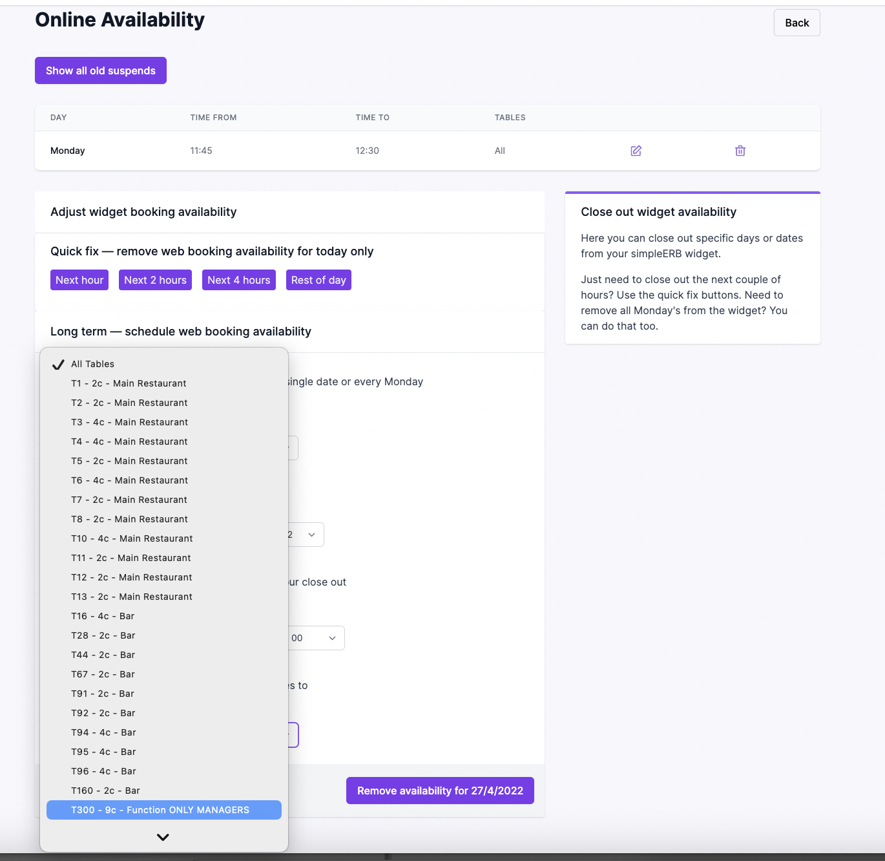Choose T1 - 2c - Main Restaurant

(164, 383)
